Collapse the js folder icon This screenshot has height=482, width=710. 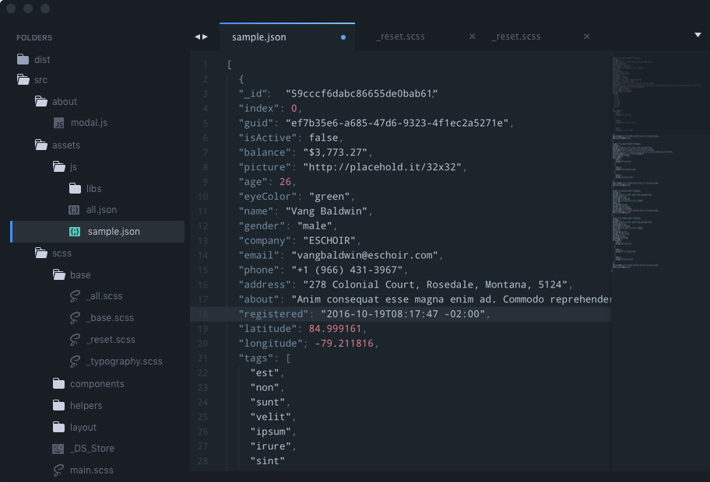(x=59, y=166)
